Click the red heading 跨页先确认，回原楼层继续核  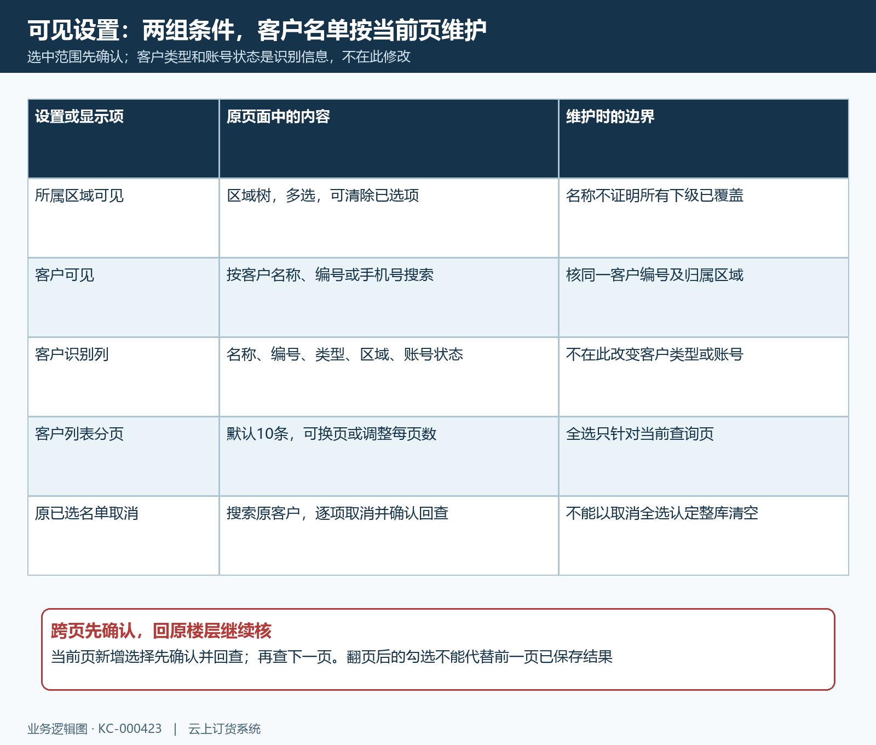coord(161,631)
